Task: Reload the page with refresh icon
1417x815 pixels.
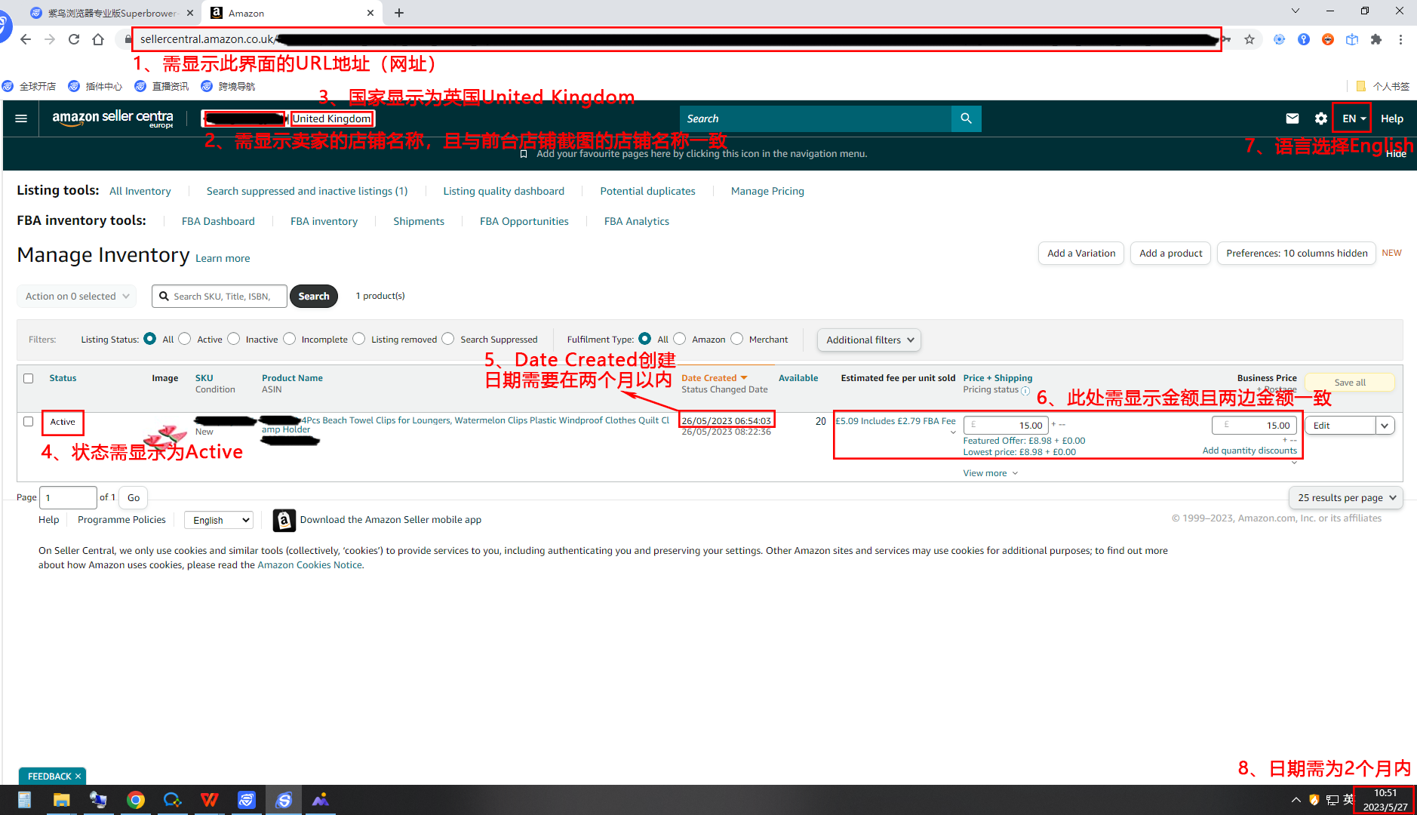Action: (x=74, y=39)
